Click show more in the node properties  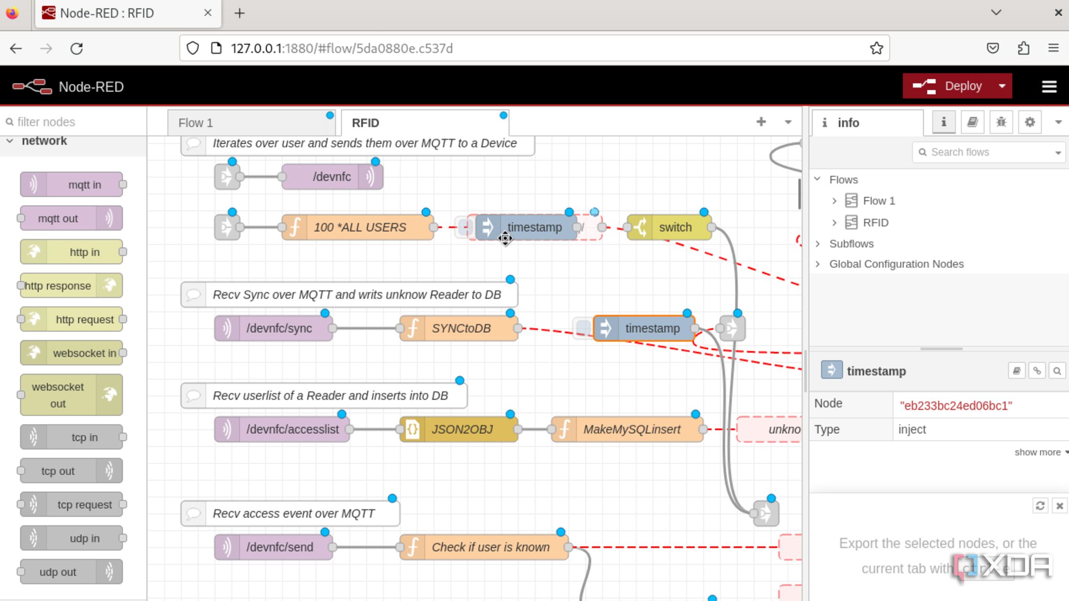click(1037, 452)
